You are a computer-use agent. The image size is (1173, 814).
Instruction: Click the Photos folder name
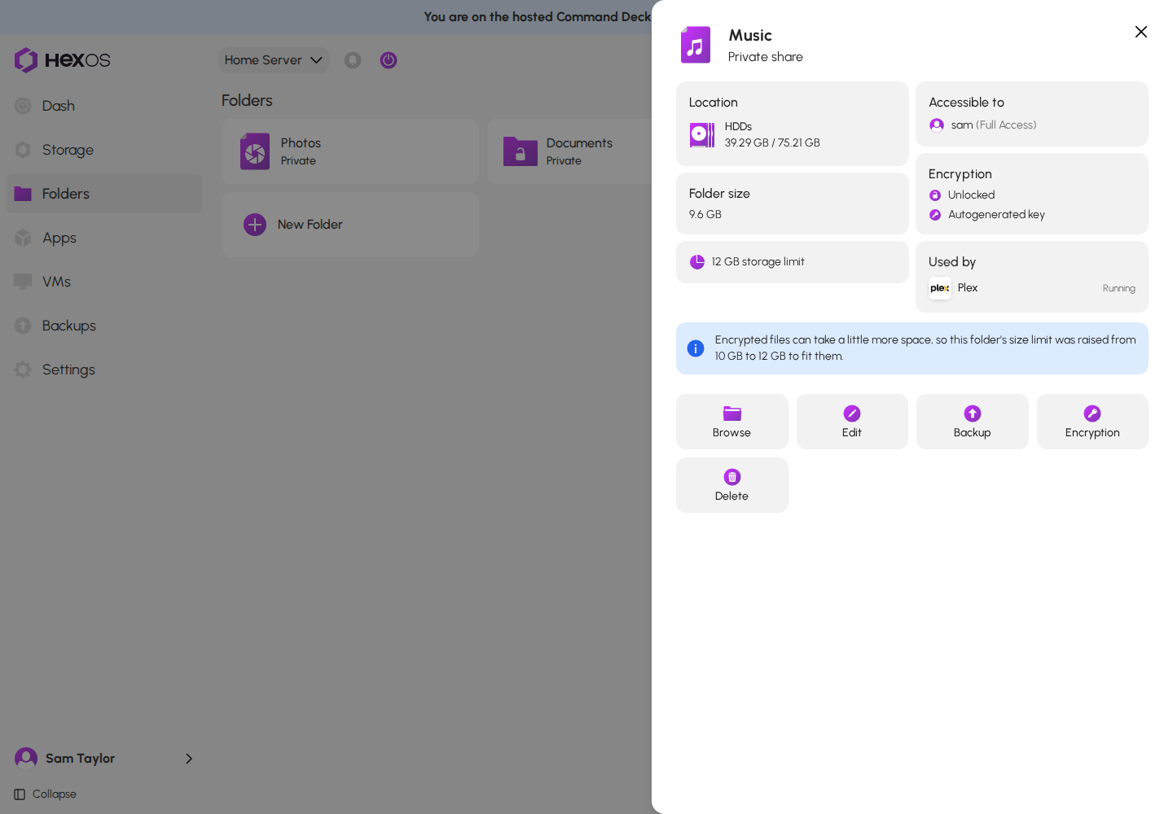point(301,143)
